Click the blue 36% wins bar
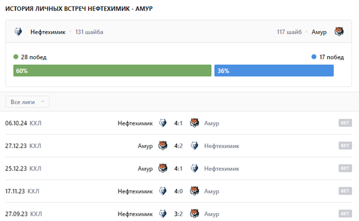359x221 pixels. (x=274, y=71)
